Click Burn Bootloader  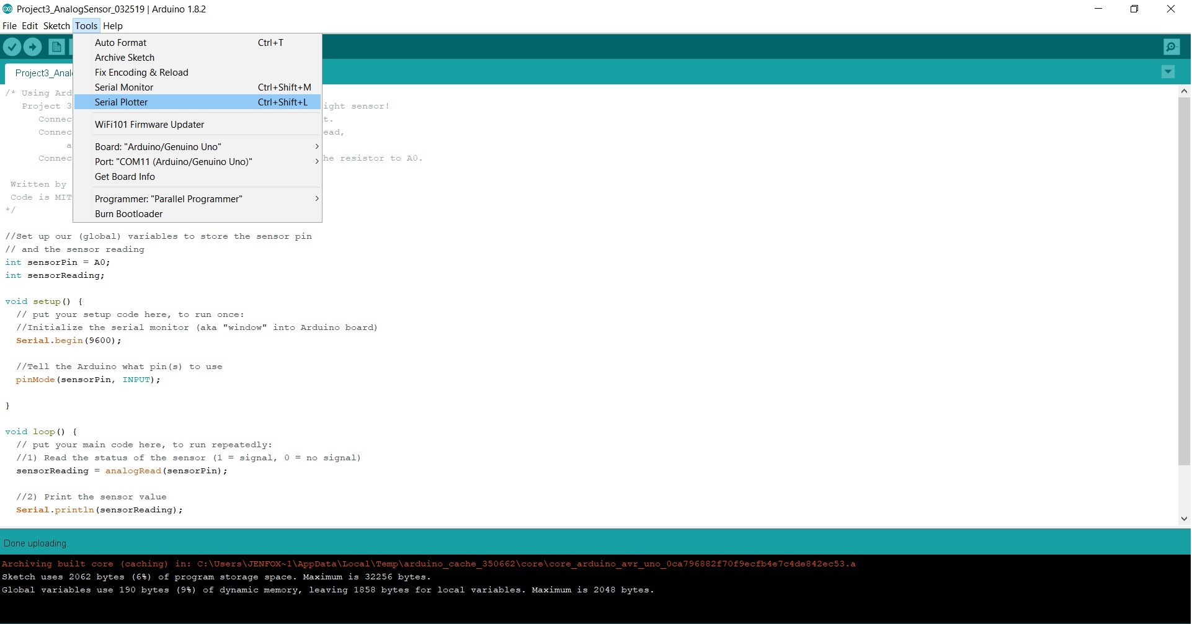[128, 213]
